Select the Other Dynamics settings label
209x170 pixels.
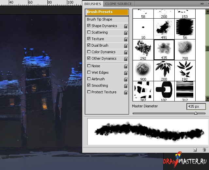coord(104,58)
